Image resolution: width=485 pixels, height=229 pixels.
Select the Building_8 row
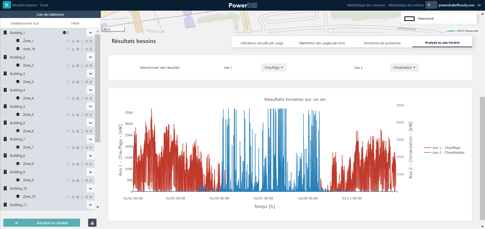pyautogui.click(x=47, y=155)
